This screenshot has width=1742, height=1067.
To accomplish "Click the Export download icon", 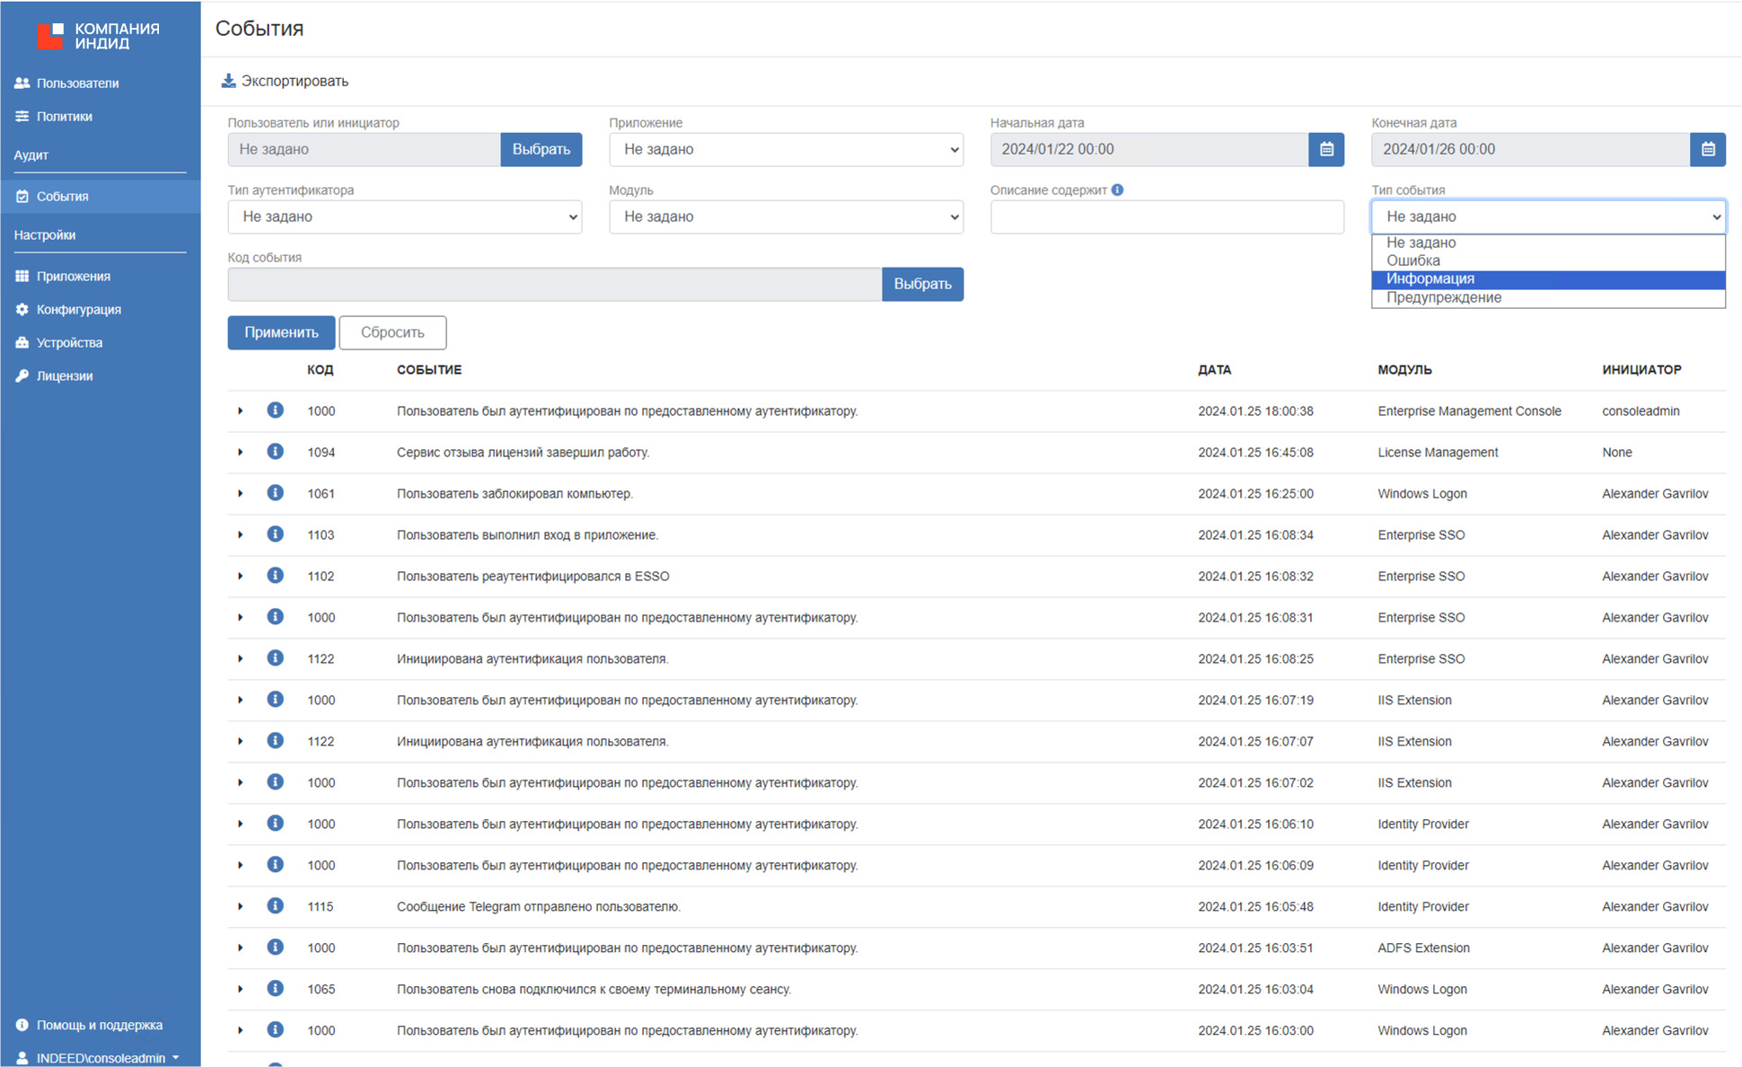I will (229, 81).
